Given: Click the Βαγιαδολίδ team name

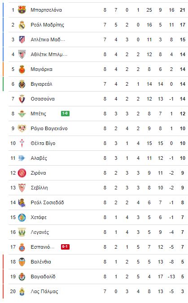Looking at the screenshot, I should [x=43, y=277].
